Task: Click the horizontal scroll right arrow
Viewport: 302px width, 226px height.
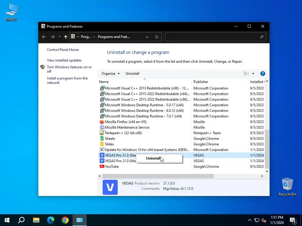Action: [x=262, y=176]
